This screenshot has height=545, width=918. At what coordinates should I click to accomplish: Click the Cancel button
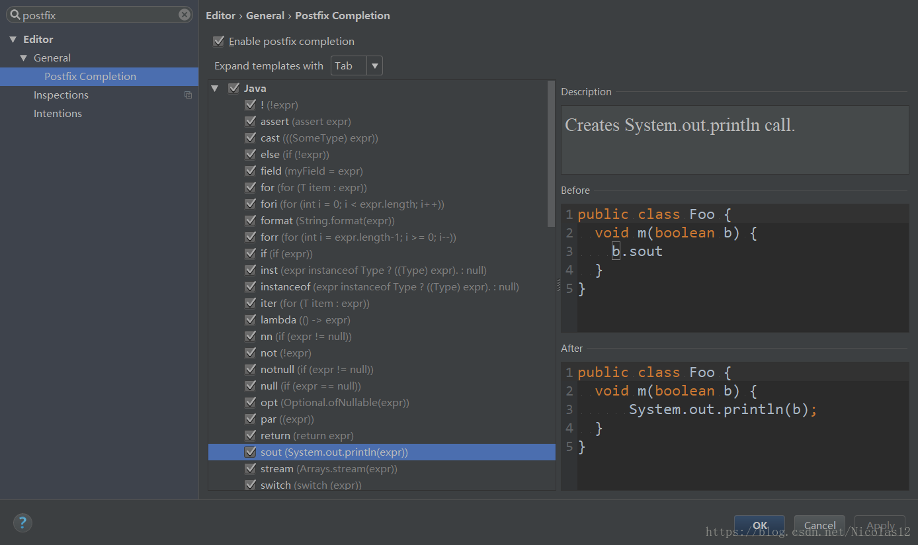820,525
